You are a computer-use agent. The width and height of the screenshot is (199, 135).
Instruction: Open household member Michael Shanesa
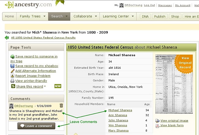point(120,110)
